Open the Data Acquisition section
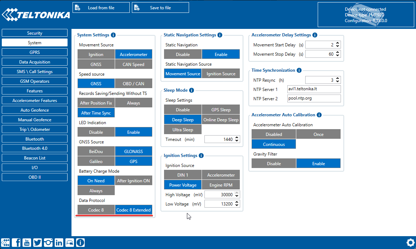The image size is (416, 249). click(x=35, y=62)
